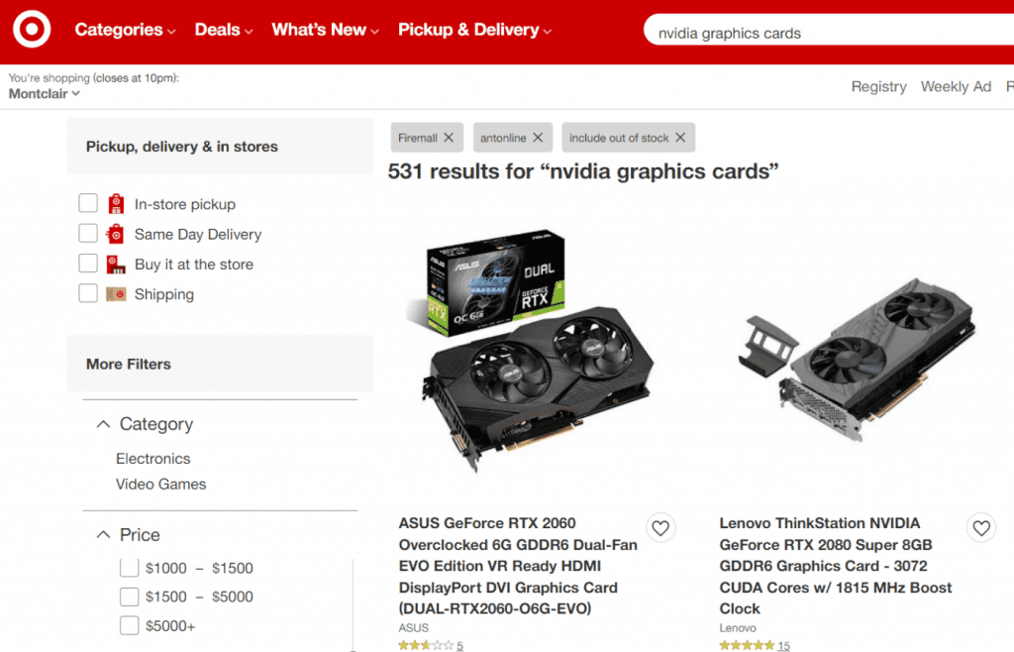Check the $1000 – $1500 price range
Image resolution: width=1014 pixels, height=652 pixels.
130,567
